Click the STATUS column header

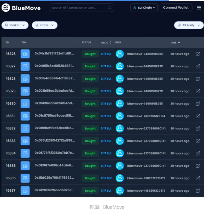[x=86, y=42]
